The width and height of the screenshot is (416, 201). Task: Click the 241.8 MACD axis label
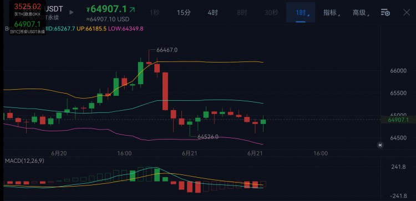click(x=398, y=167)
